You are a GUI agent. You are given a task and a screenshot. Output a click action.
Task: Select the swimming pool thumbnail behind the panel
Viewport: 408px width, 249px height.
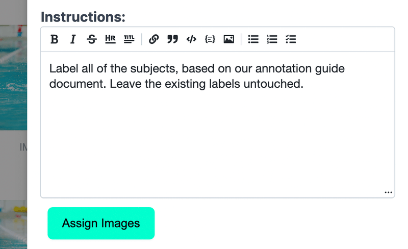[x=13, y=78]
